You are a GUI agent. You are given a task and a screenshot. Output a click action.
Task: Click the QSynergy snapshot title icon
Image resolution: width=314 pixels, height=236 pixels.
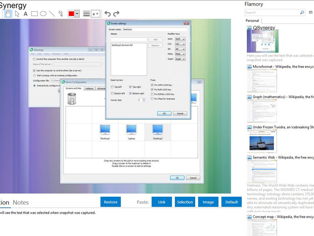click(249, 28)
